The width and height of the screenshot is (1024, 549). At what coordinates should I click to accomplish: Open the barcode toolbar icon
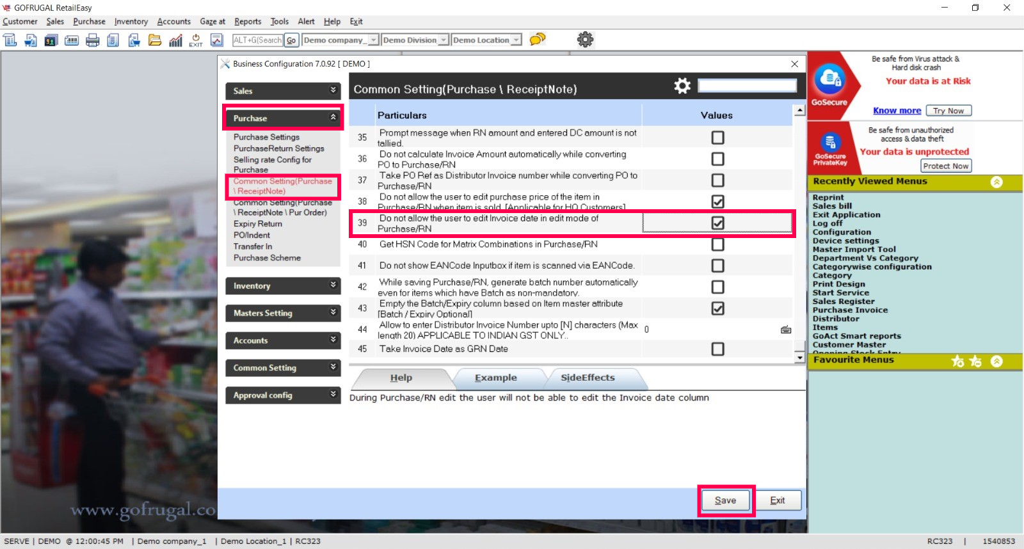72,40
